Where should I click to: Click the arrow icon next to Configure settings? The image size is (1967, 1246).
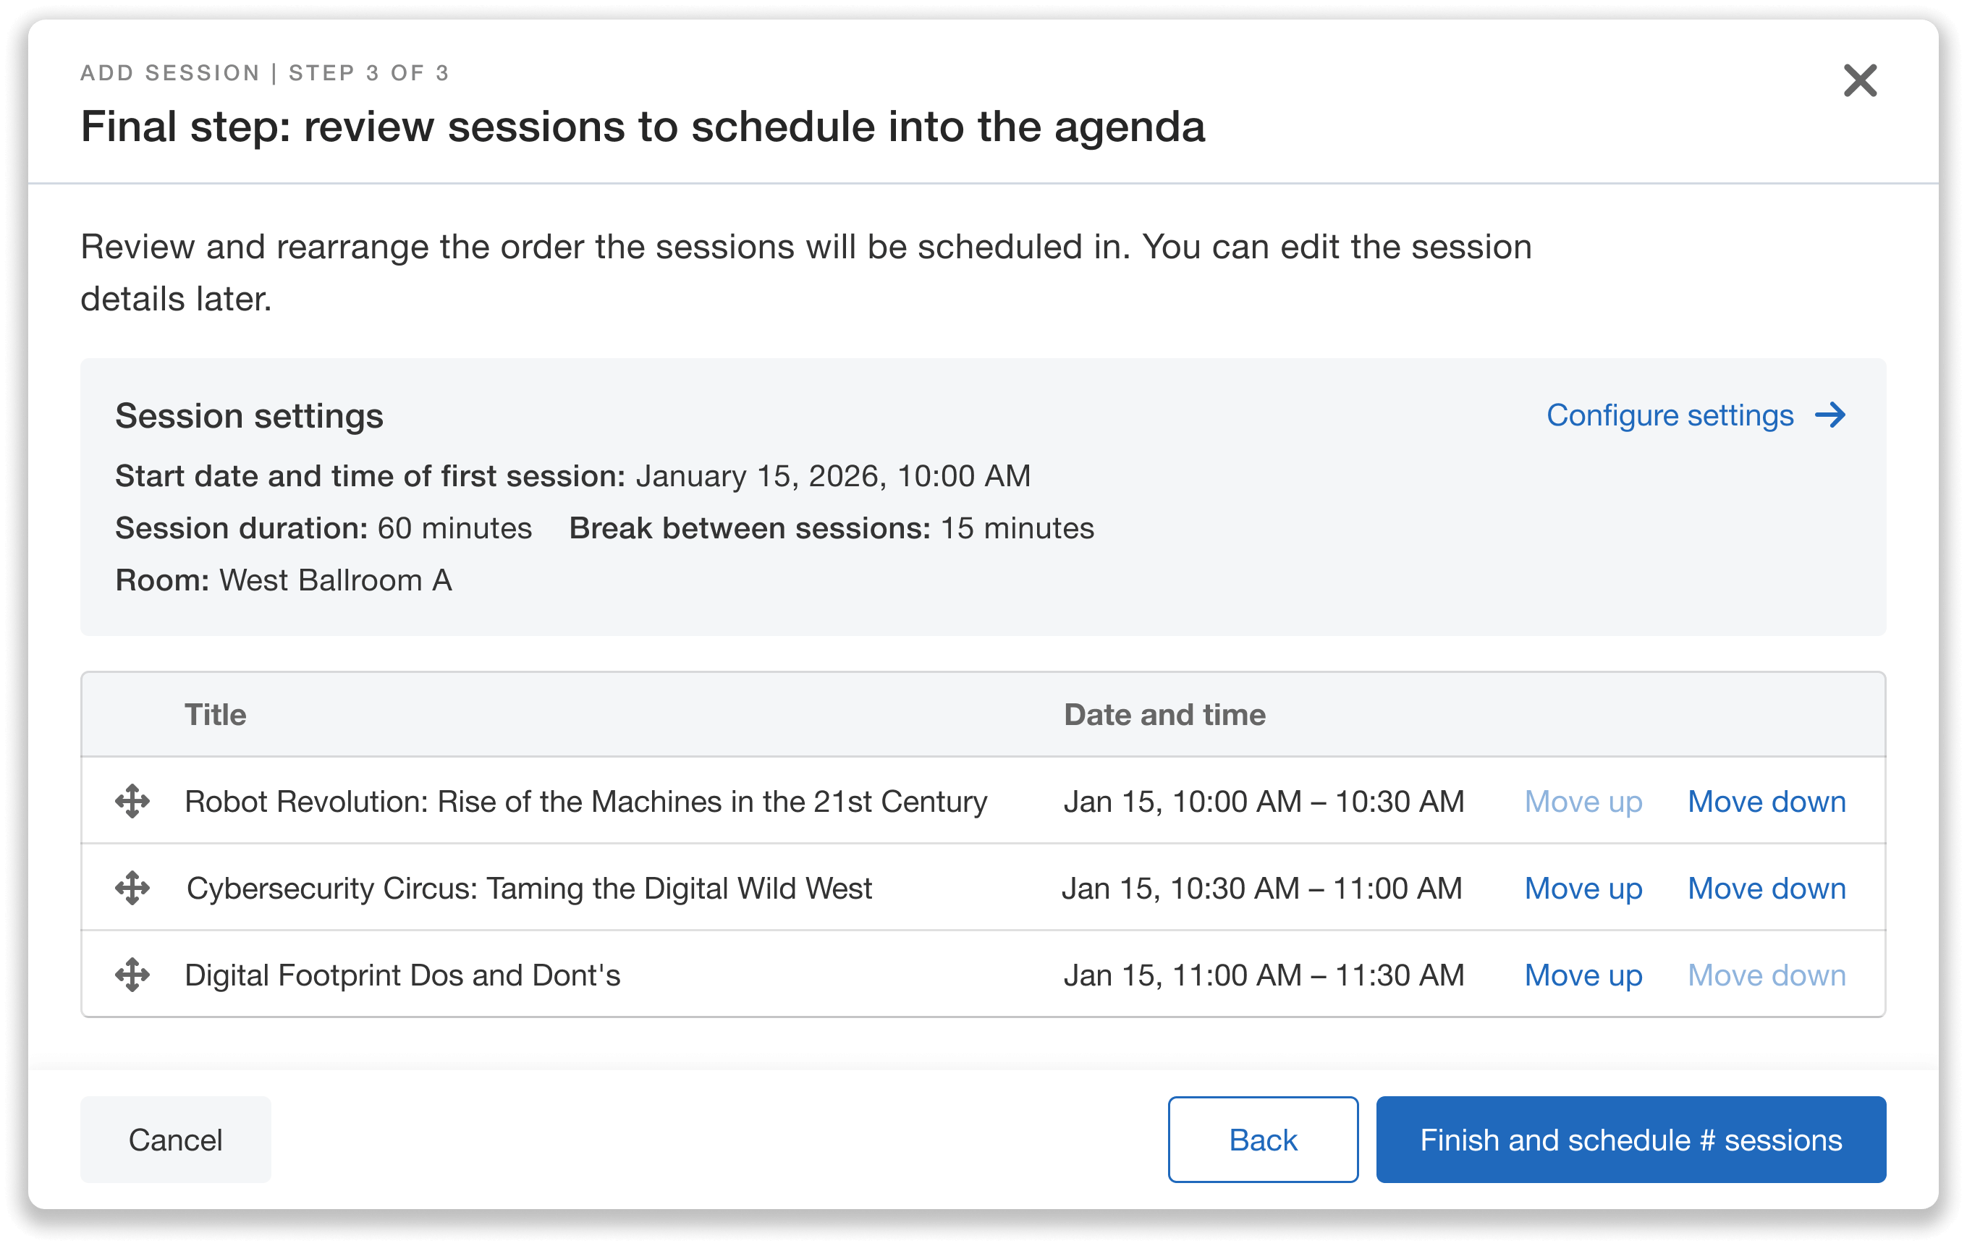[x=1832, y=415]
